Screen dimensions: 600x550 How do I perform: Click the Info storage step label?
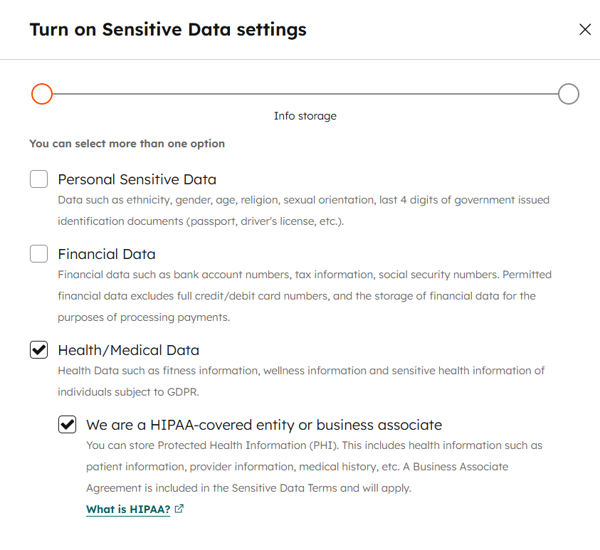[x=305, y=116]
